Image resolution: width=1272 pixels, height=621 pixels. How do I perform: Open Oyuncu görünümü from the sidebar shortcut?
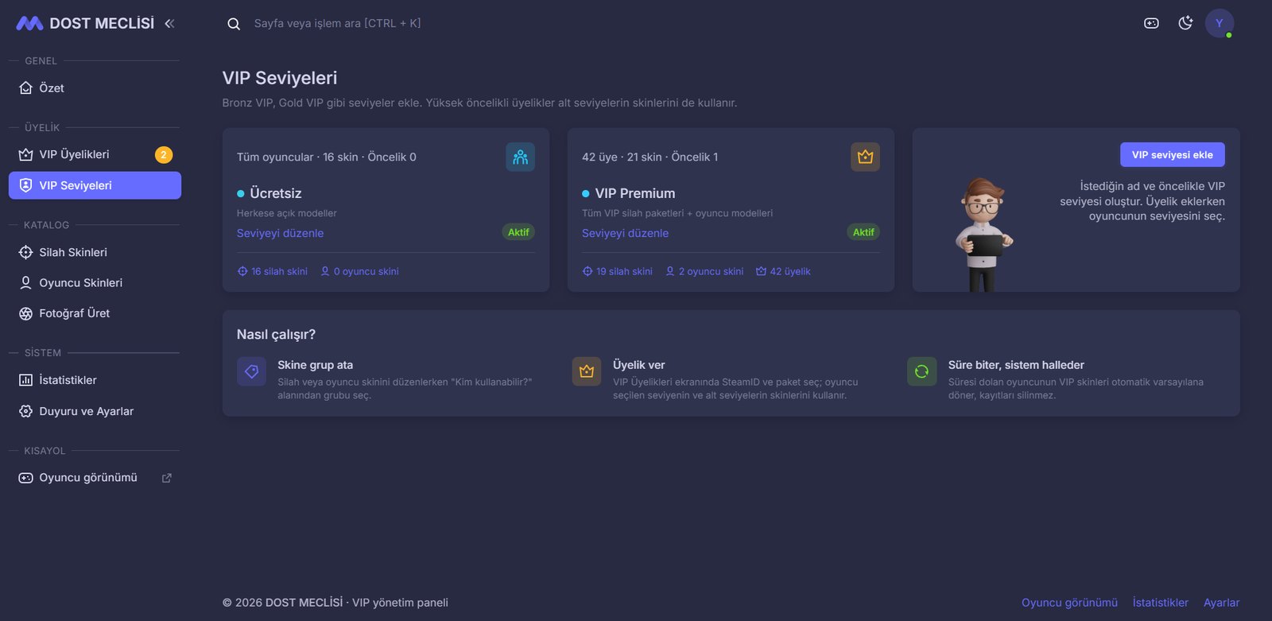pos(95,478)
